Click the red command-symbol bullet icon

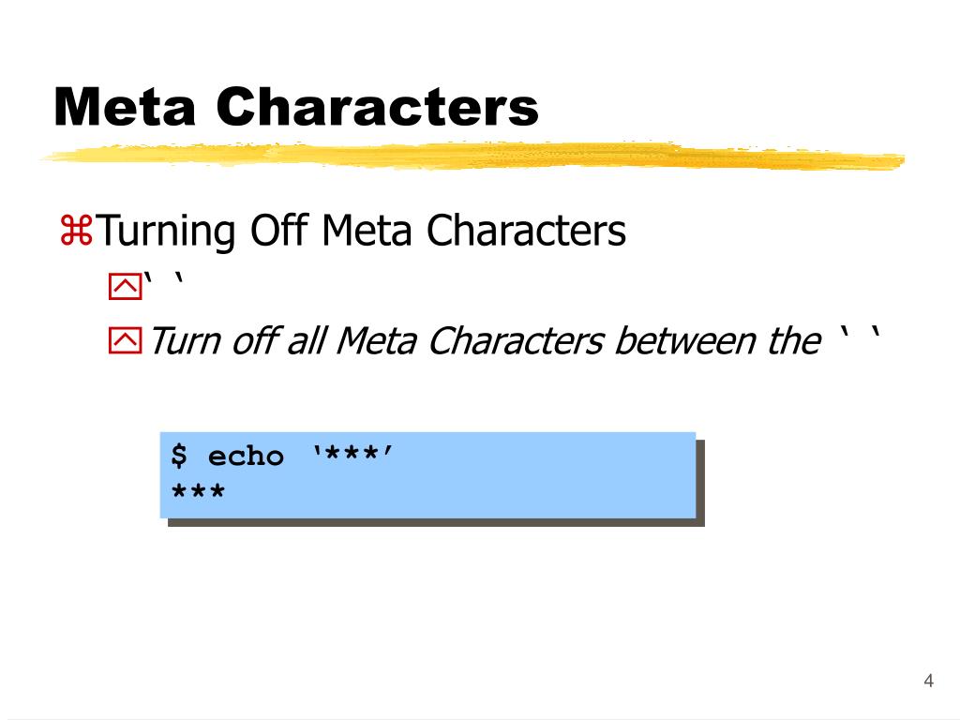pos(76,231)
